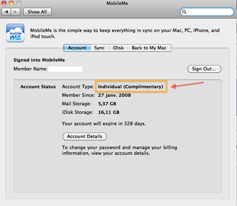237x206 pixels.
Task: Minimize the window using the yellow button
Action: coord(11,3)
